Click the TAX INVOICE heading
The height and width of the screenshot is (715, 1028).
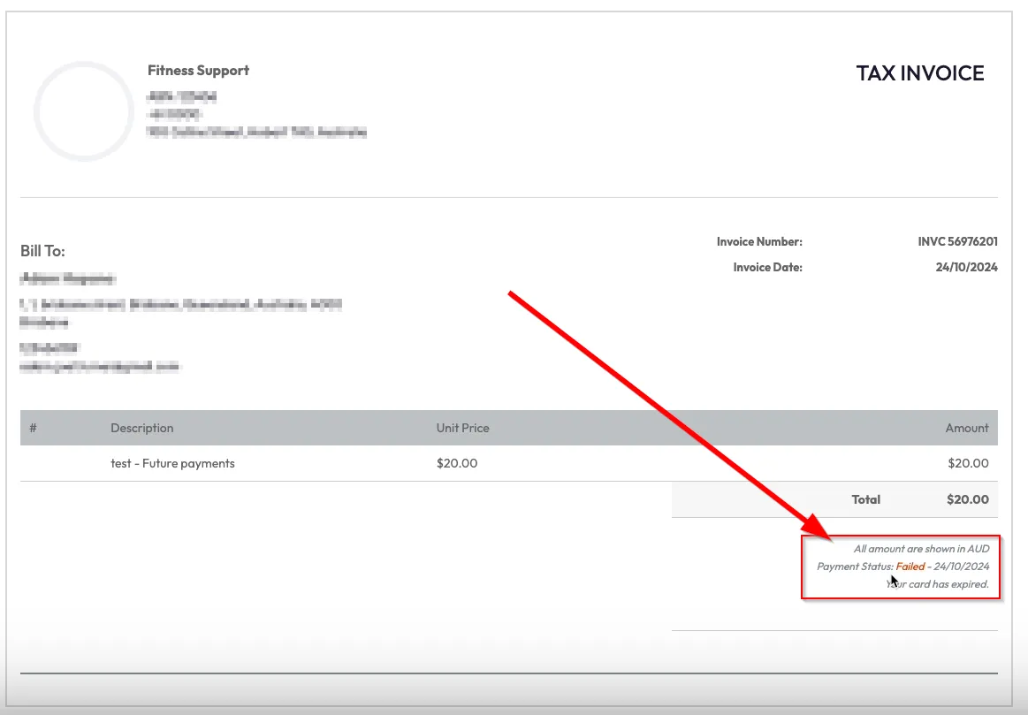pyautogui.click(x=919, y=73)
